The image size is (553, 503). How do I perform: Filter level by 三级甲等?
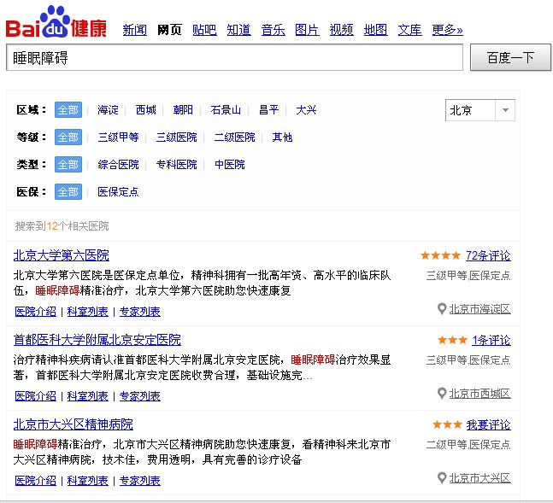tap(118, 137)
